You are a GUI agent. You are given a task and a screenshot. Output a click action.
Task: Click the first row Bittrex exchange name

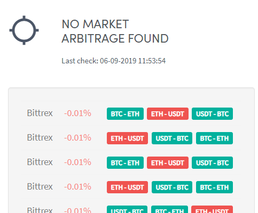pyautogui.click(x=40, y=113)
